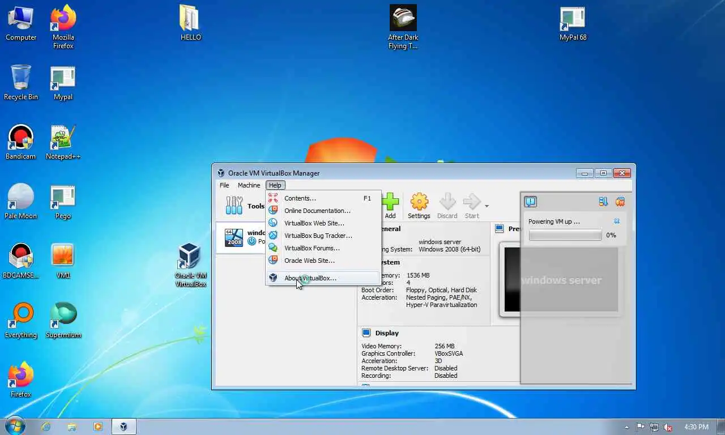Select the Tools wrench icon
Viewport: 725px width, 435px height.
tap(234, 206)
